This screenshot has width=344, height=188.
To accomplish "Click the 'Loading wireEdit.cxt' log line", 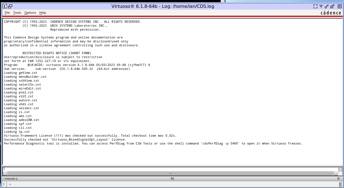I will tap(23, 88).
